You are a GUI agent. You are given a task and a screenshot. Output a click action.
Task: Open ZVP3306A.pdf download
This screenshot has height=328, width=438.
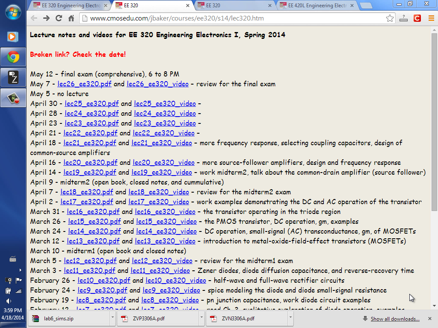click(x=157, y=319)
